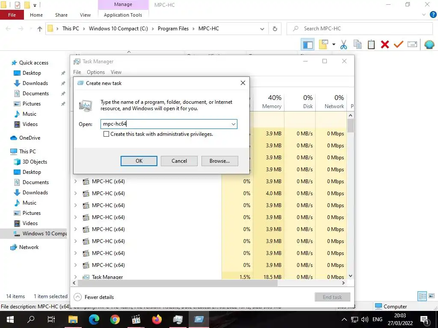The height and width of the screenshot is (328, 438).
Task: Select Network in navigation pane
Action: pos(29,247)
